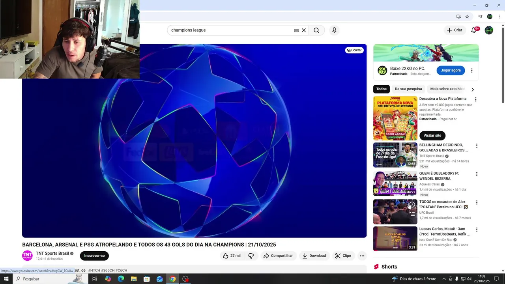
Task: Open Chrome media controls icon
Action: pos(480,17)
